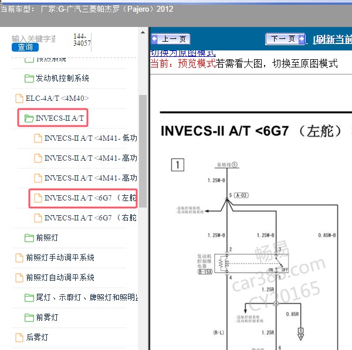Image resolution: width=352 pixels, height=350 pixels.
Task: Click the 发动机控制系统 green folder icon
Action: pyautogui.click(x=29, y=79)
